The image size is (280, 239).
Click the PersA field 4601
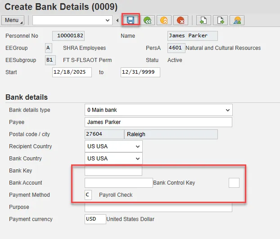(176, 48)
